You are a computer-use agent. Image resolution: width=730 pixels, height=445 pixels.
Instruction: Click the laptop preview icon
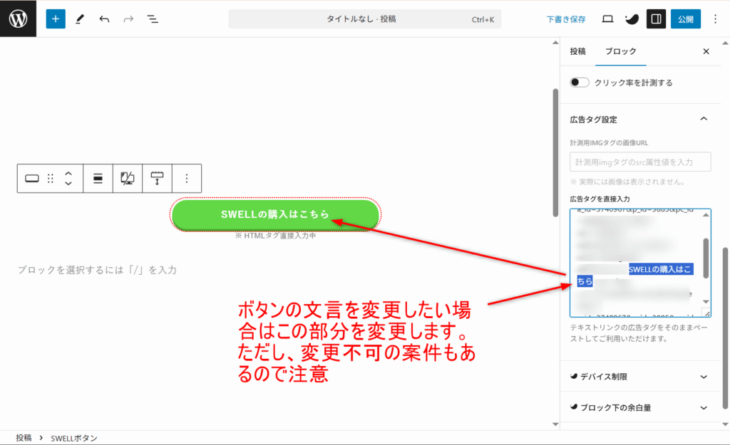coord(607,19)
